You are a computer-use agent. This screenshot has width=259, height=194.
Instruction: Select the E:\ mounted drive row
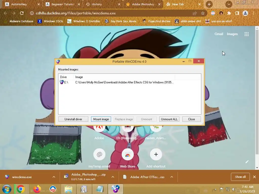click(130, 82)
